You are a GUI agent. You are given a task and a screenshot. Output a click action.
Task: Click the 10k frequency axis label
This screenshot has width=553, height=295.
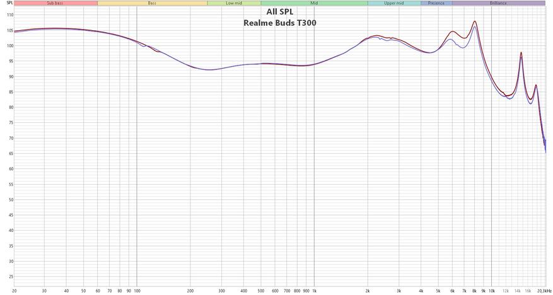[x=492, y=291]
